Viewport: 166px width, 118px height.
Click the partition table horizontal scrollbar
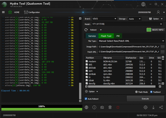pyautogui.click(x=122, y=87)
